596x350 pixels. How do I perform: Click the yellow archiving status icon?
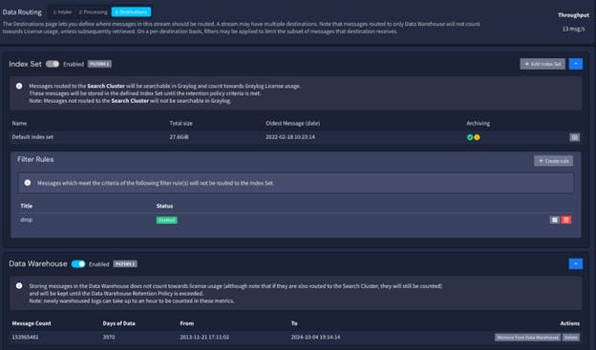point(477,137)
